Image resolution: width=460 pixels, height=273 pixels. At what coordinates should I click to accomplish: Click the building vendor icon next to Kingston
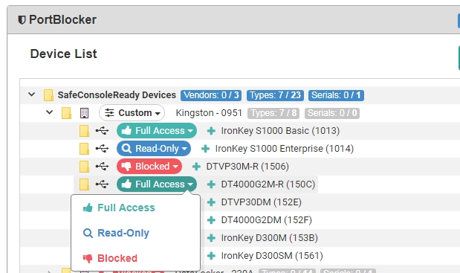(x=84, y=113)
